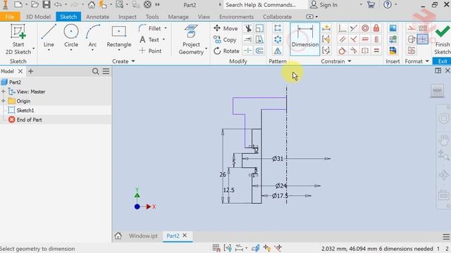Apply Concentric constraint
This screenshot has width=451, height=253.
pyautogui.click(x=365, y=28)
